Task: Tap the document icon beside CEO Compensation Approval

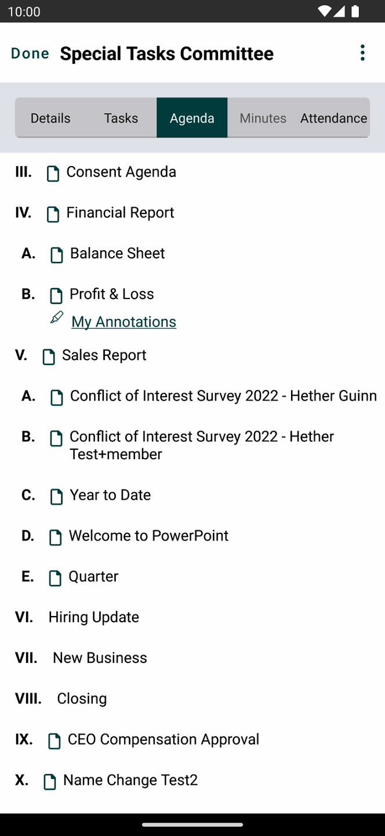Action: click(x=54, y=740)
